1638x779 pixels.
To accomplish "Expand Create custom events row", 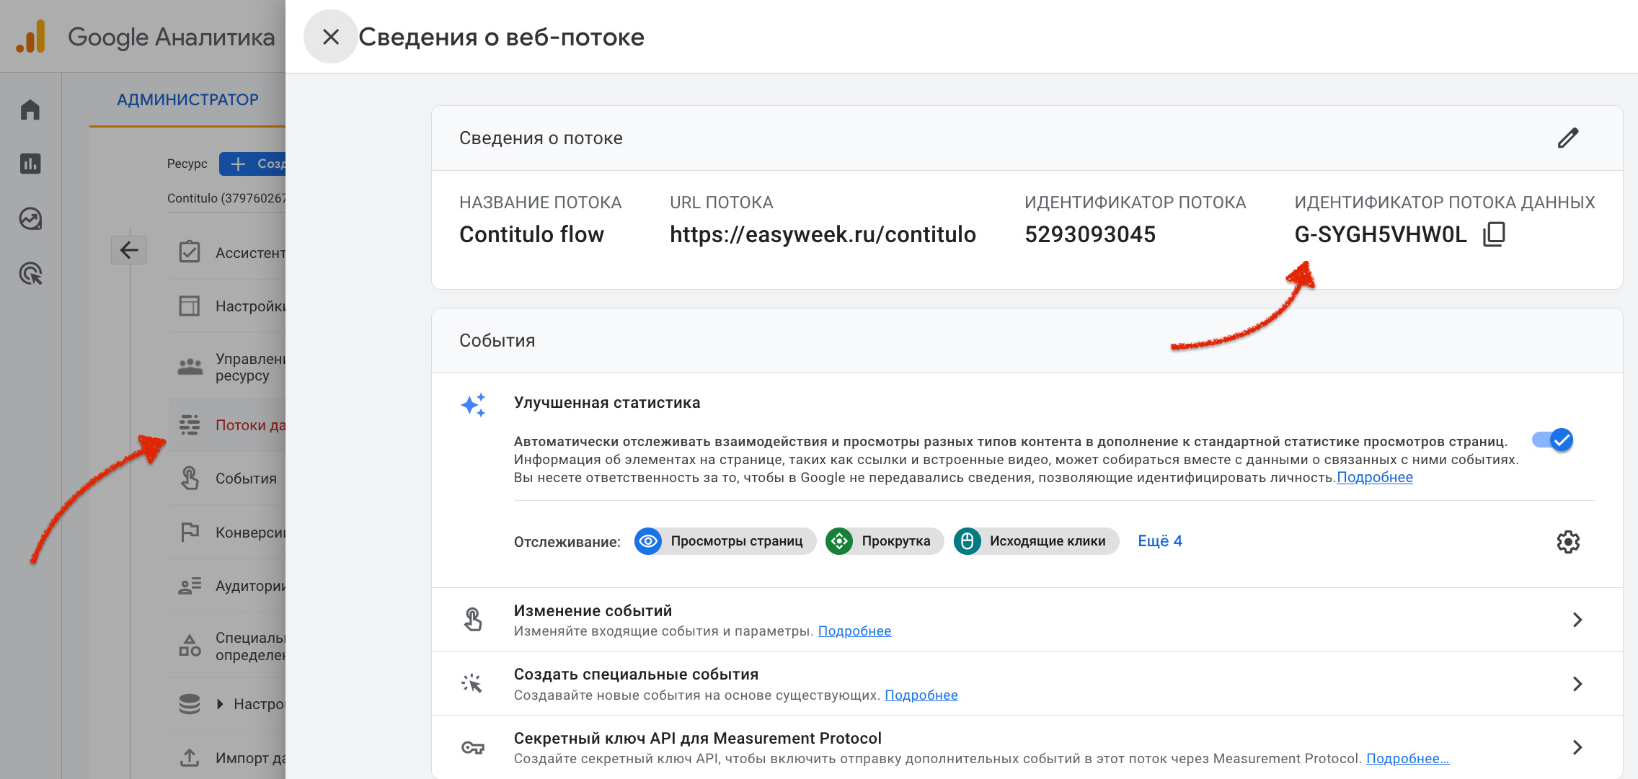I will [x=1027, y=684].
